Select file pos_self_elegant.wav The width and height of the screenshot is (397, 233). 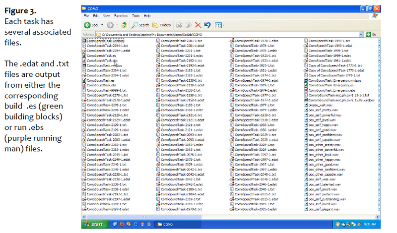point(322,209)
